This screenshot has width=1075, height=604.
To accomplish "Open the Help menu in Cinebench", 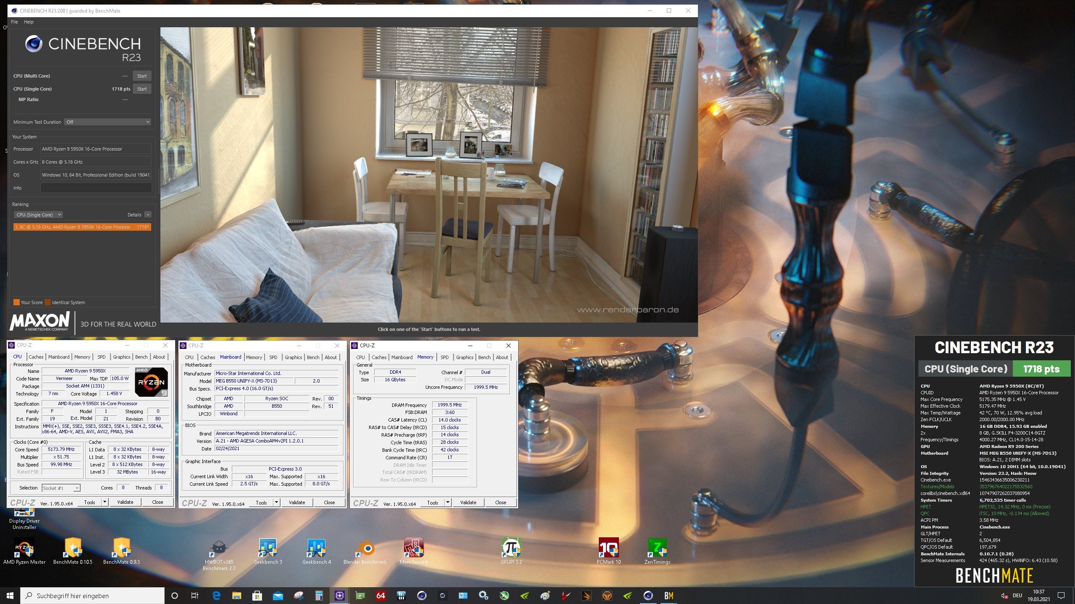I will point(29,22).
